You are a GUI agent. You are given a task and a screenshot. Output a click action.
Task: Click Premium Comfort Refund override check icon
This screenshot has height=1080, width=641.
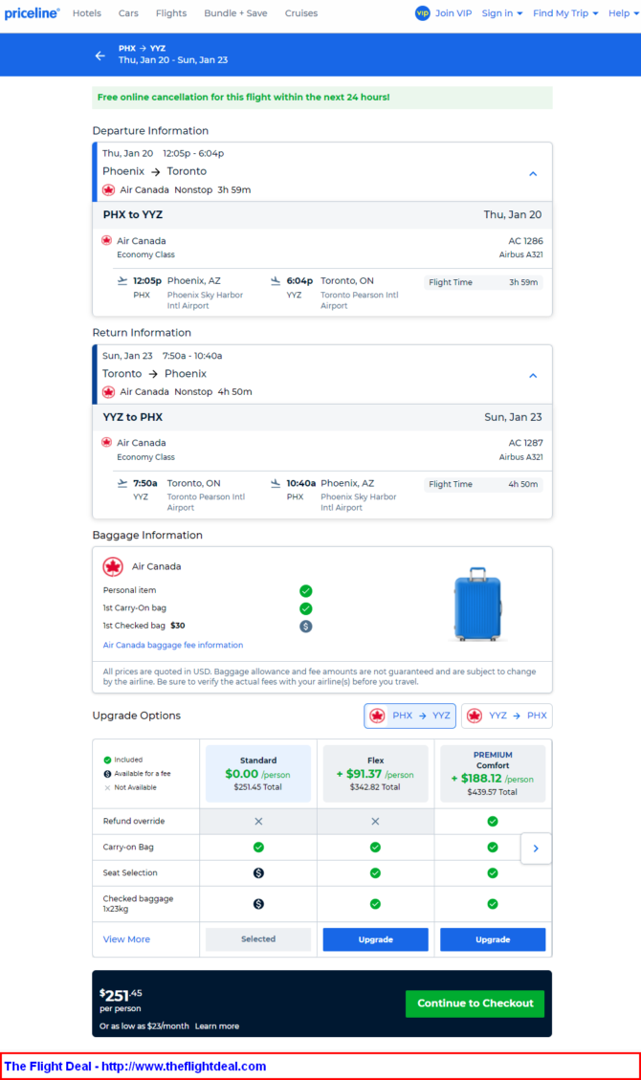[493, 821]
